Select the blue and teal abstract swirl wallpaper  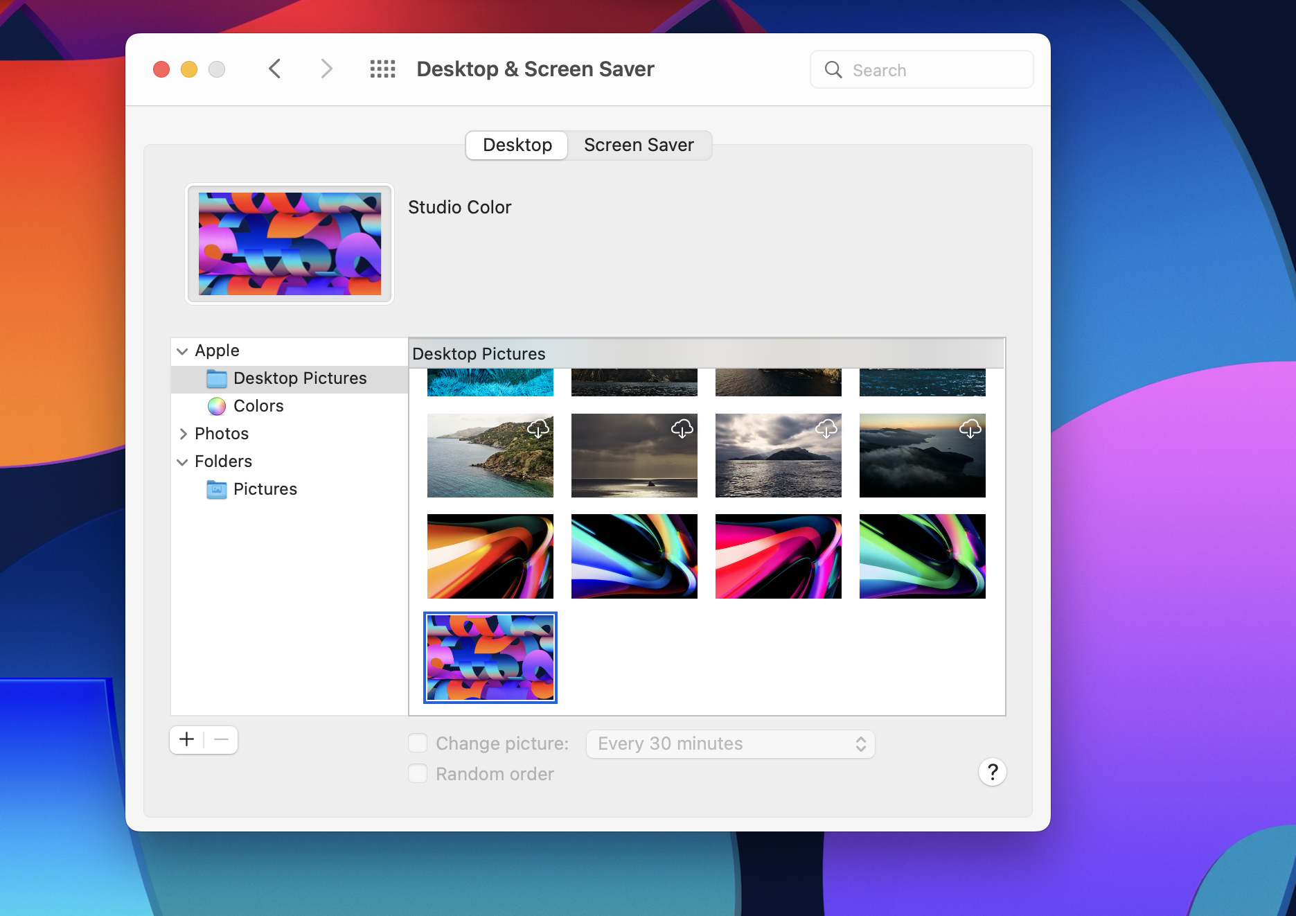coord(634,556)
